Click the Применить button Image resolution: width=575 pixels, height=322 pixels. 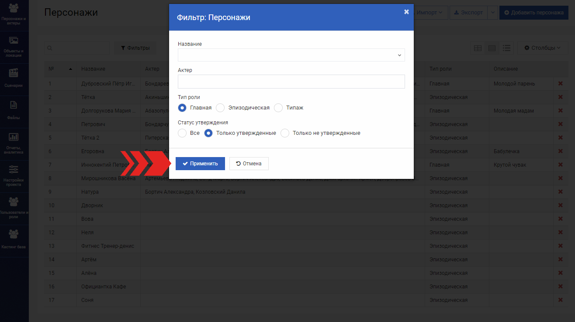[x=200, y=164]
